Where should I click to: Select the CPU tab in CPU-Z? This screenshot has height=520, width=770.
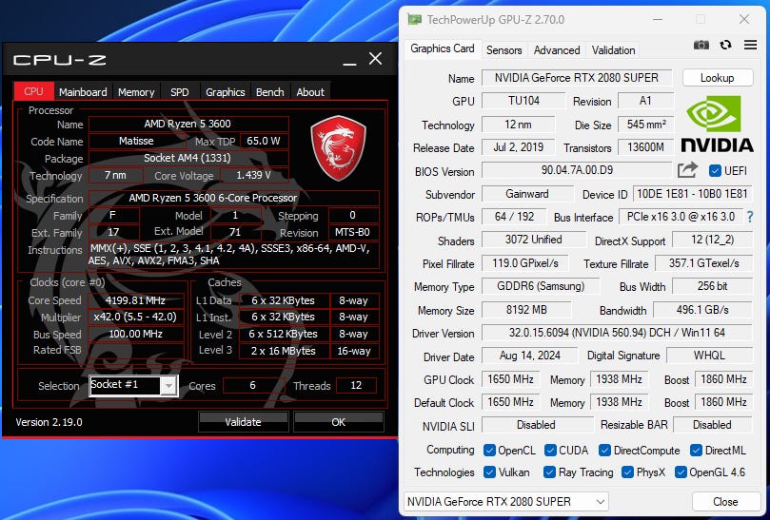(33, 91)
